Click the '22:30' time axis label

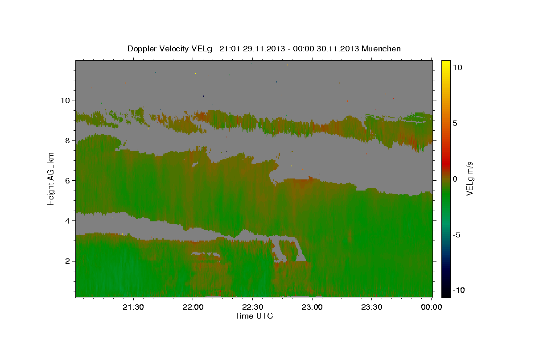(x=253, y=307)
